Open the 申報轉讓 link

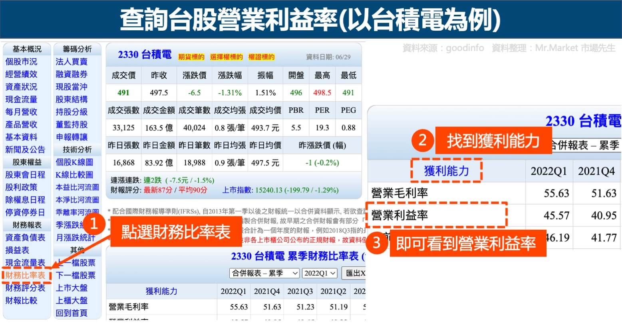pyautogui.click(x=72, y=137)
